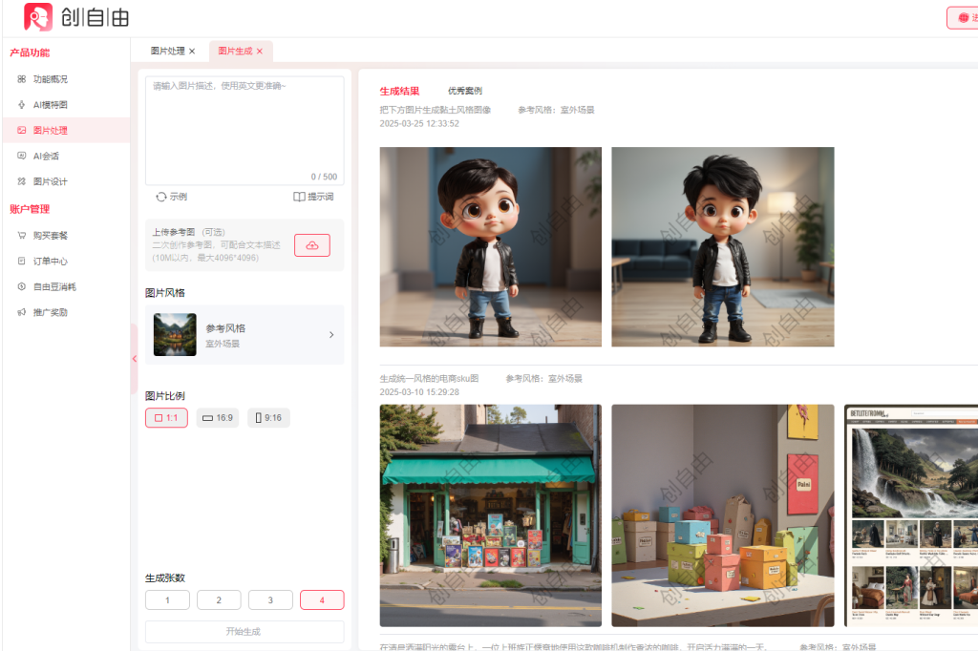This screenshot has width=978, height=651.
Task: Select the 9:16 image ratio
Action: [x=268, y=418]
